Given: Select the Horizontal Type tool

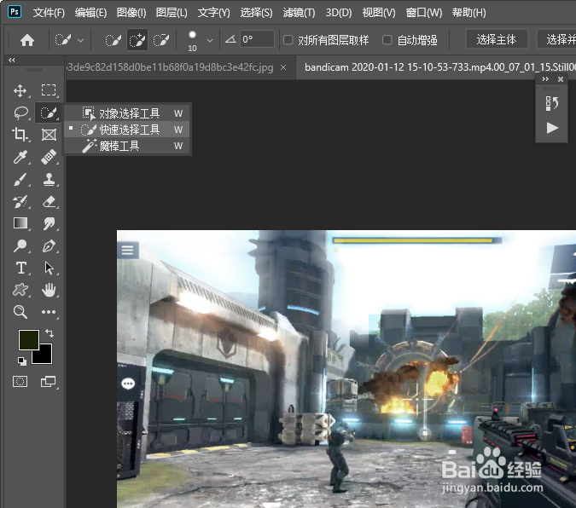Looking at the screenshot, I should point(21,268).
